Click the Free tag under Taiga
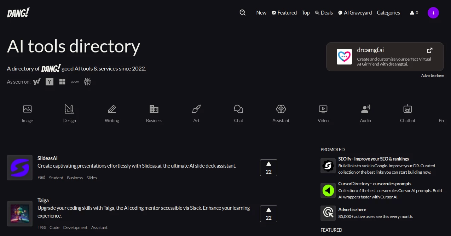 (x=42, y=227)
